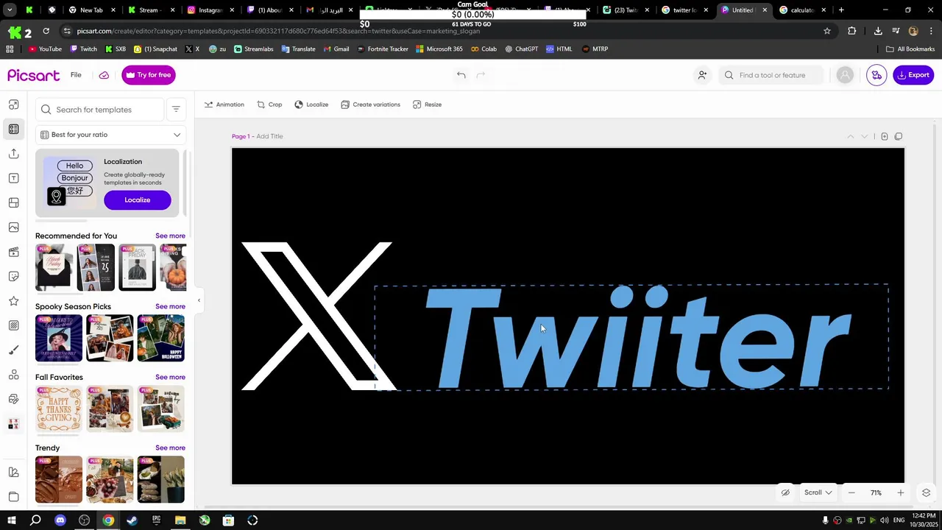The image size is (942, 530).
Task: Search for templates field
Action: click(99, 110)
